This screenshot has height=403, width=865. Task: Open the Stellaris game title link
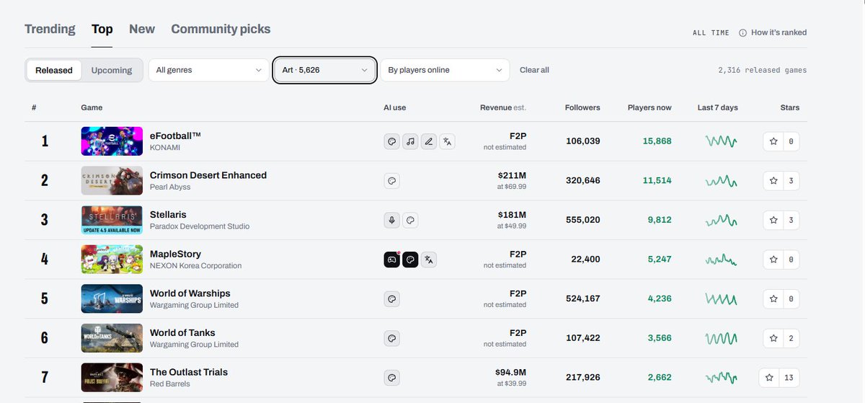pyautogui.click(x=168, y=214)
